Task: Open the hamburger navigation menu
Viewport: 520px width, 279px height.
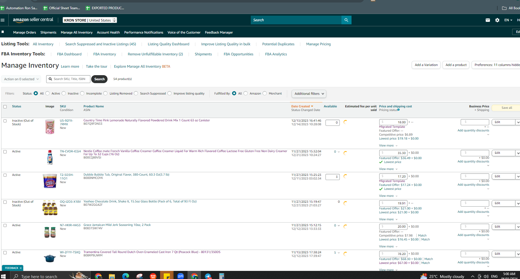Action: point(3,20)
